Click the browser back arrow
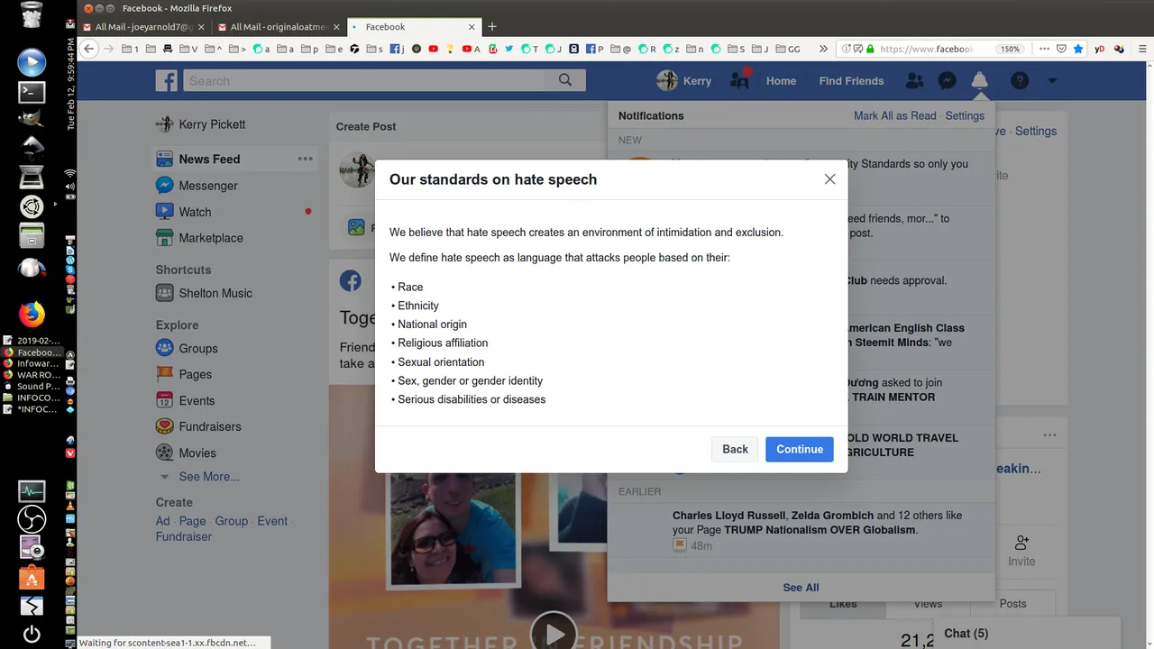 88,49
